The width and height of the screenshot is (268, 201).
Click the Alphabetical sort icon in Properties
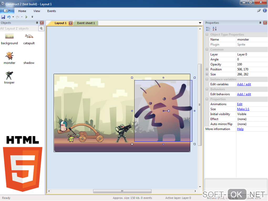click(x=214, y=29)
